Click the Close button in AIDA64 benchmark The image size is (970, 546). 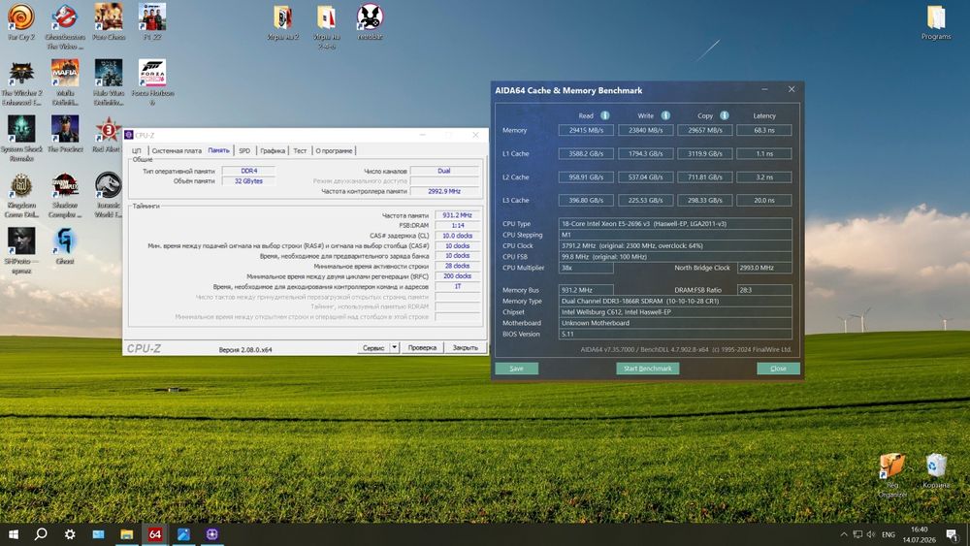778,369
